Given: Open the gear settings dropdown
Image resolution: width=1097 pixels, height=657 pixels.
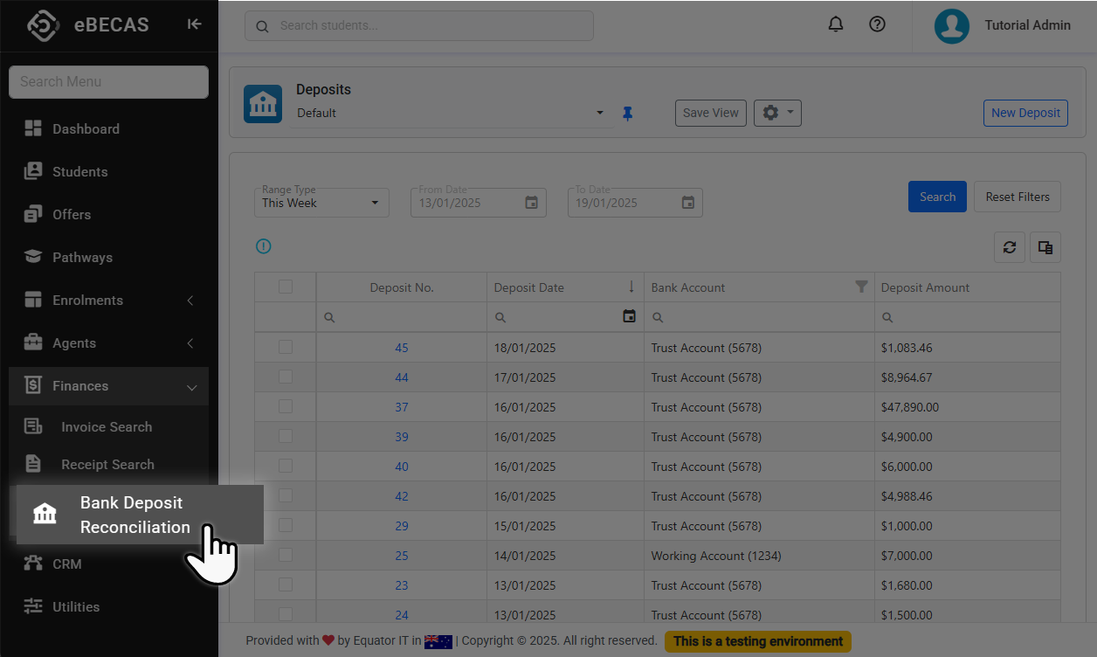Looking at the screenshot, I should [777, 113].
